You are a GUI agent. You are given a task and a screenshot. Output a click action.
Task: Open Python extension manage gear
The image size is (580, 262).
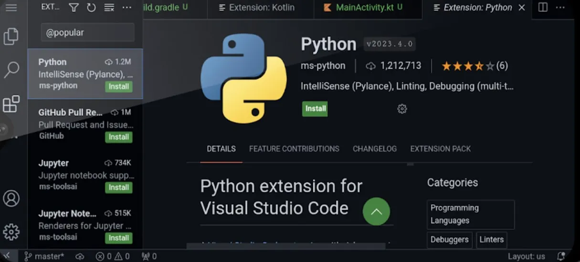tap(402, 109)
